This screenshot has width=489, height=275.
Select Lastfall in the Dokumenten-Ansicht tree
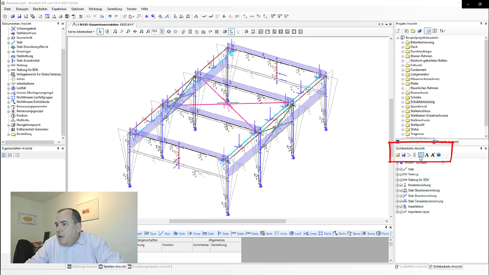pyautogui.click(x=21, y=88)
